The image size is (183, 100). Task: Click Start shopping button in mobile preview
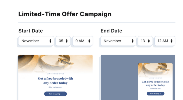(155, 94)
